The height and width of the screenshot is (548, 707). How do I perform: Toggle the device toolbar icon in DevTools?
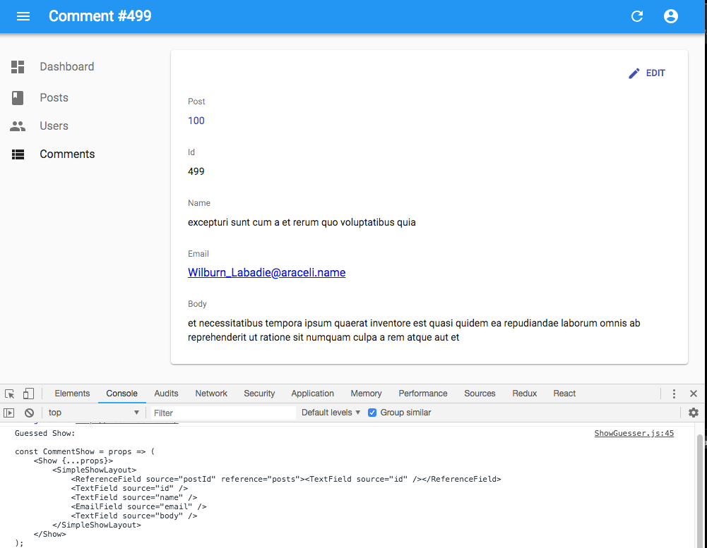28,394
